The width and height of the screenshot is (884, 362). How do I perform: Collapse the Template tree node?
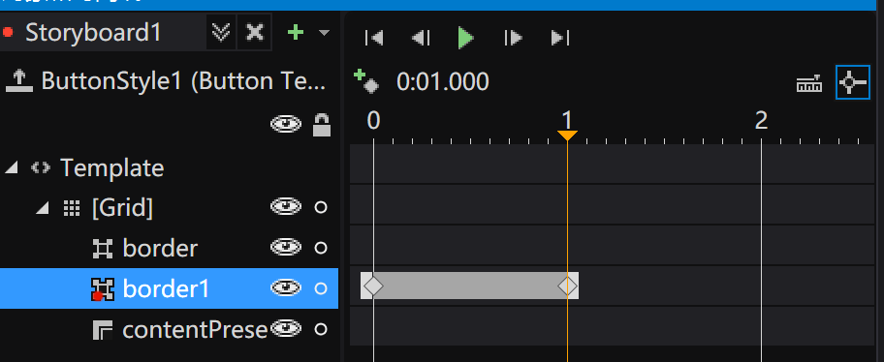pos(11,167)
